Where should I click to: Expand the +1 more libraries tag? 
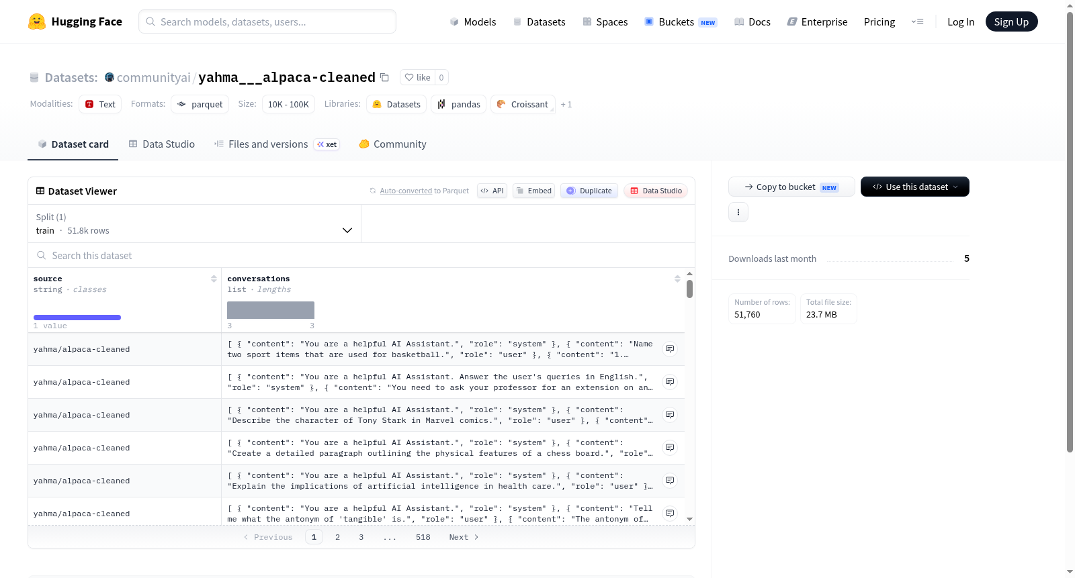(x=566, y=105)
